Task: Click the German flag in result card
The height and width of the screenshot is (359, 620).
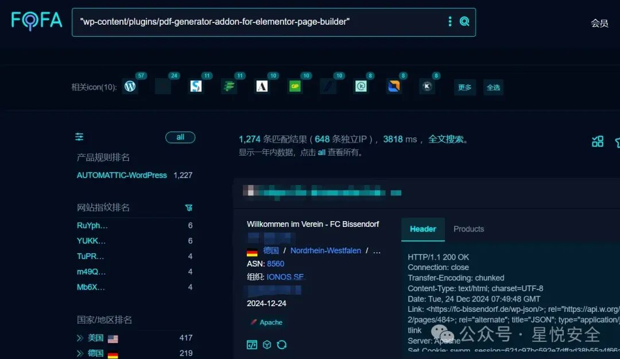Action: pos(252,252)
